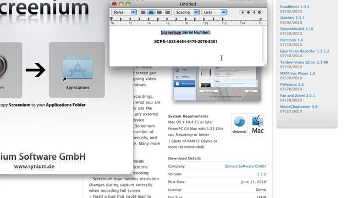The image size is (352, 198).
Task: Click the Screenium app screenshot thumbnail
Action: click(217, 83)
